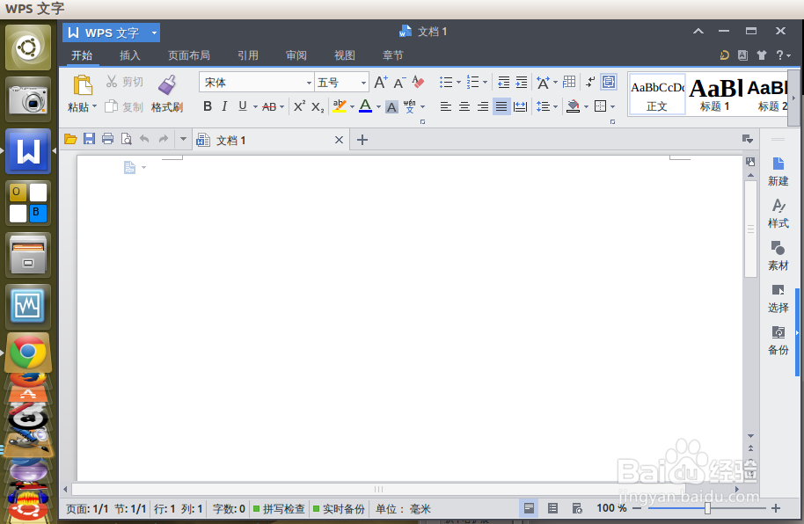Image resolution: width=804 pixels, height=524 pixels.
Task: Switch to the 引用 ribbon tab
Action: 248,55
